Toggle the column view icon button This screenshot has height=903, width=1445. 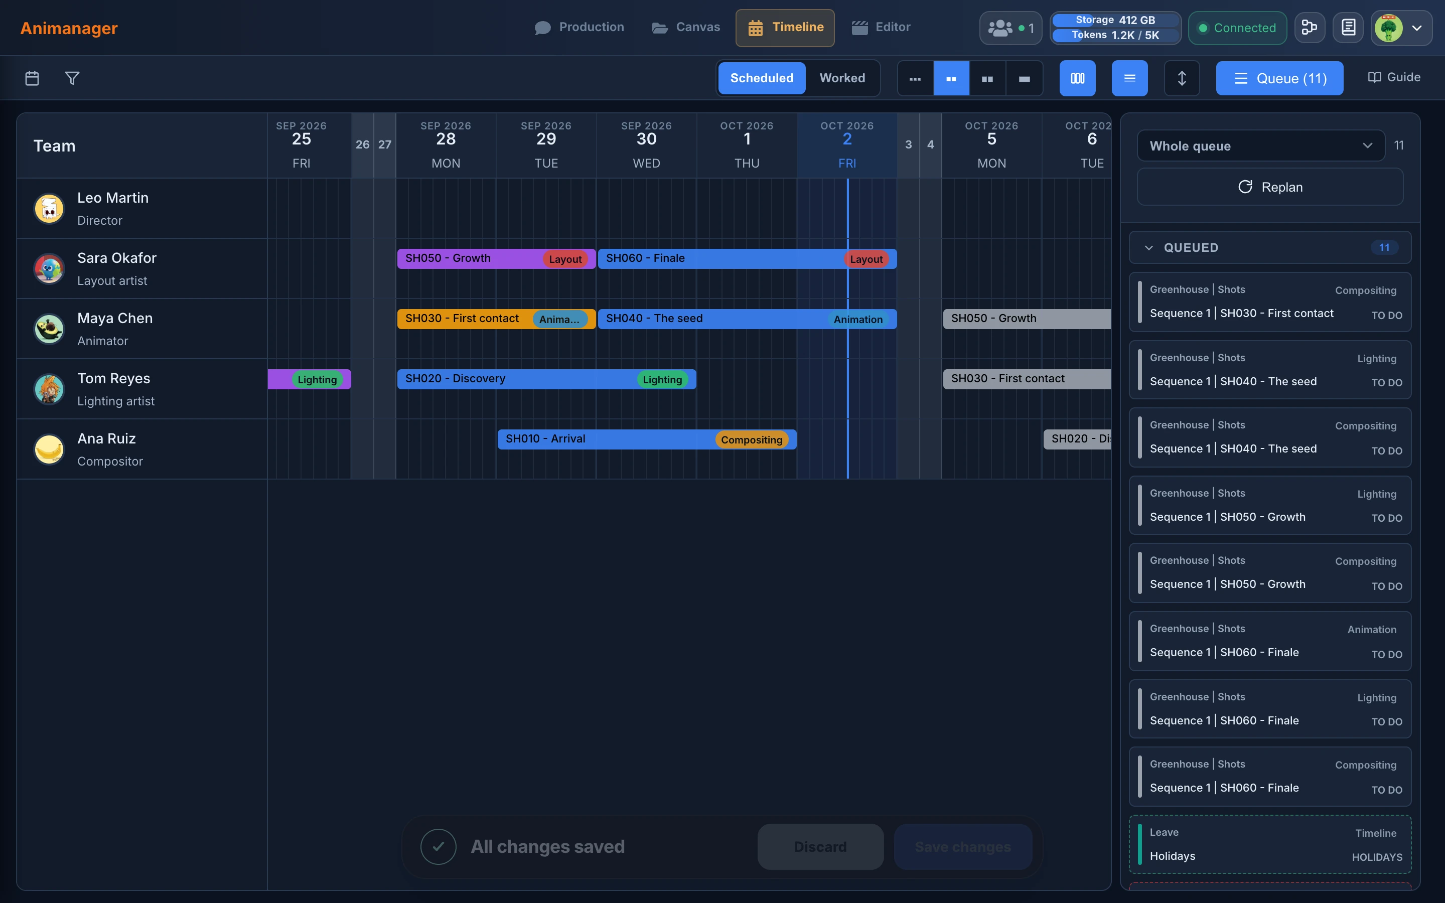[1077, 78]
